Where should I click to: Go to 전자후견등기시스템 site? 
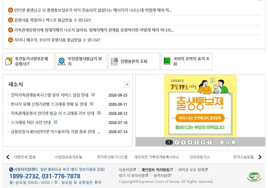(112, 157)
